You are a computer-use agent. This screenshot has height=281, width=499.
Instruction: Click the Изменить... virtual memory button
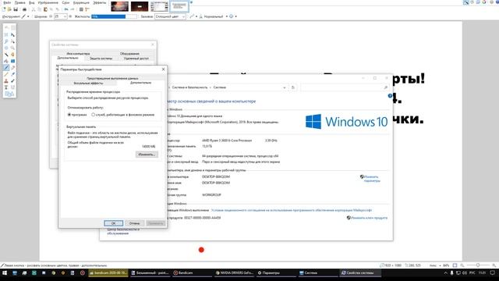click(147, 155)
